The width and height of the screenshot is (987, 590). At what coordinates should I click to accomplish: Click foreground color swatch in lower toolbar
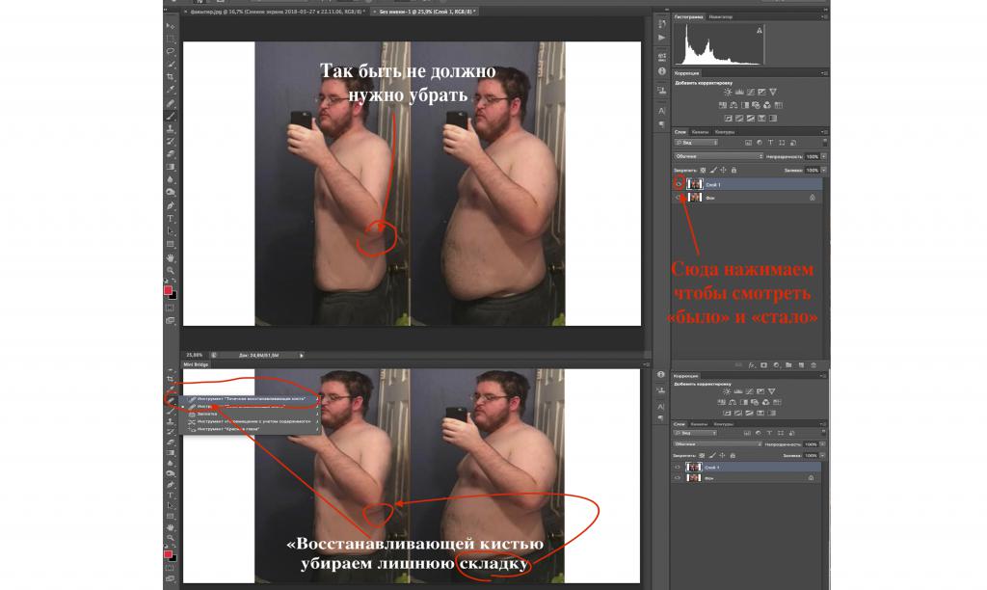coord(168,554)
